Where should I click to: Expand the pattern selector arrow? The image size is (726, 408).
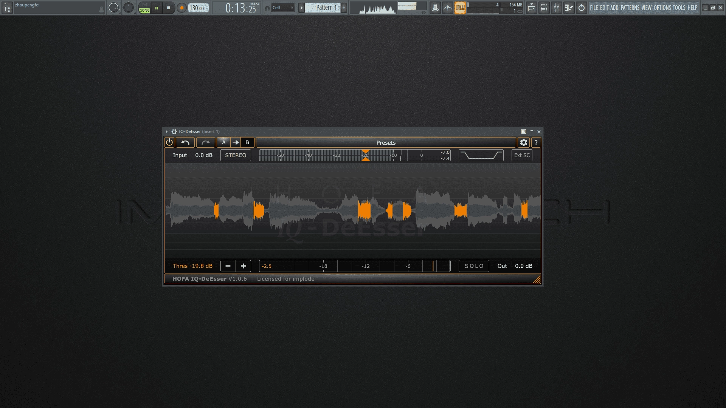point(301,8)
